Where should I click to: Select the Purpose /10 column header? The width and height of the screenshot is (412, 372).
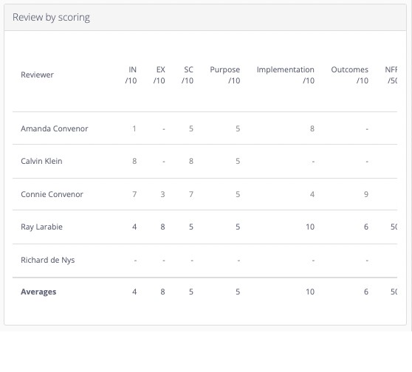225,75
